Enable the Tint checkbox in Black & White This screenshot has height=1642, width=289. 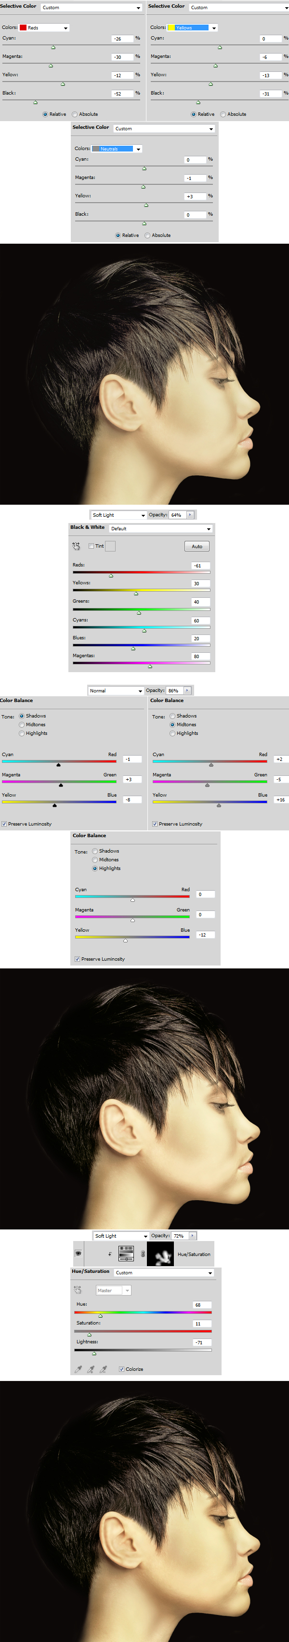(92, 546)
